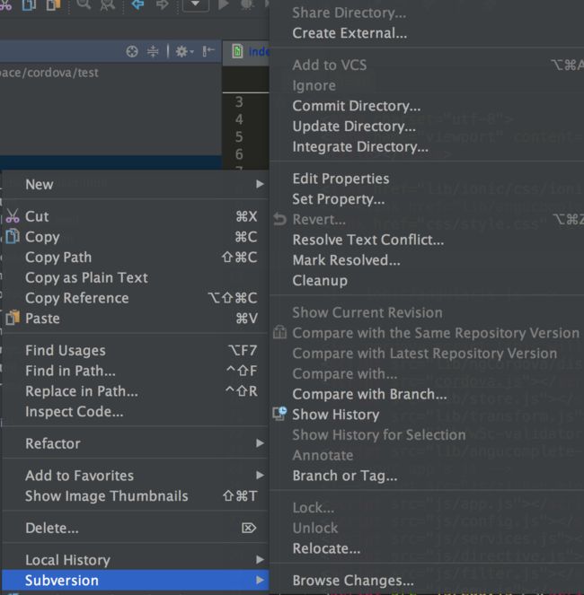
Task: Select Copy from the context menu
Action: click(x=136, y=237)
